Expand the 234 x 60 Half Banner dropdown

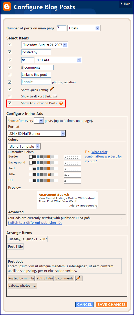click(x=37, y=134)
